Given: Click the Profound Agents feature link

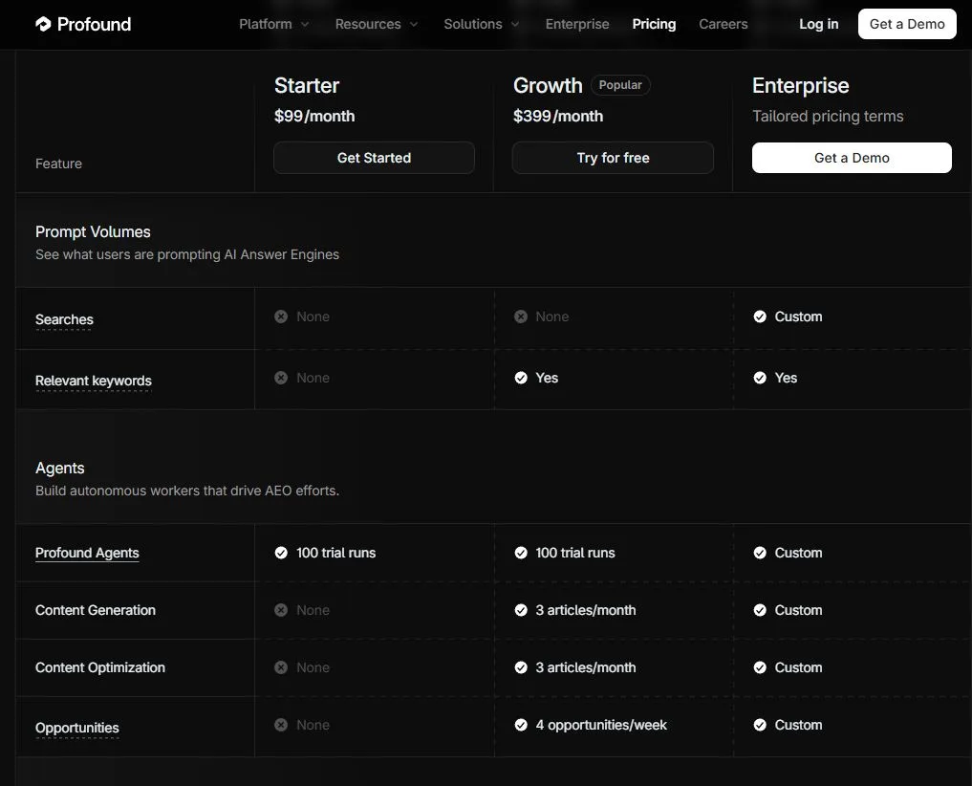Looking at the screenshot, I should 87,553.
